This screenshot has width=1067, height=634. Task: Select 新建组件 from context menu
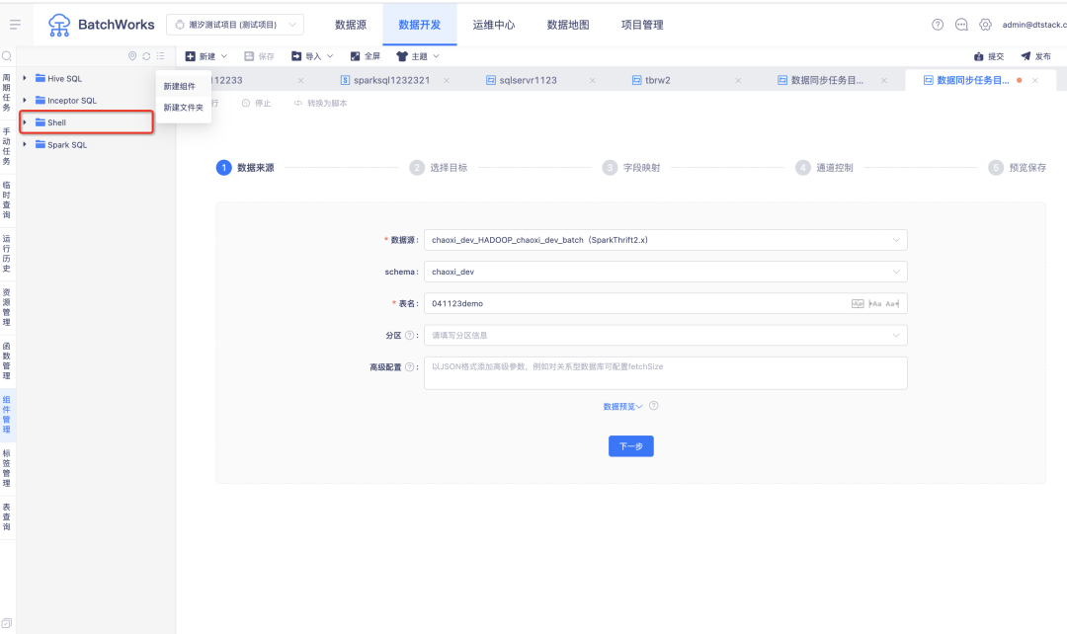coord(180,86)
